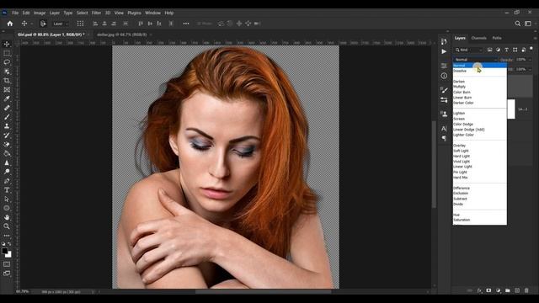Toggle the type layer filter icon
The height and width of the screenshot is (303, 539).
506,50
